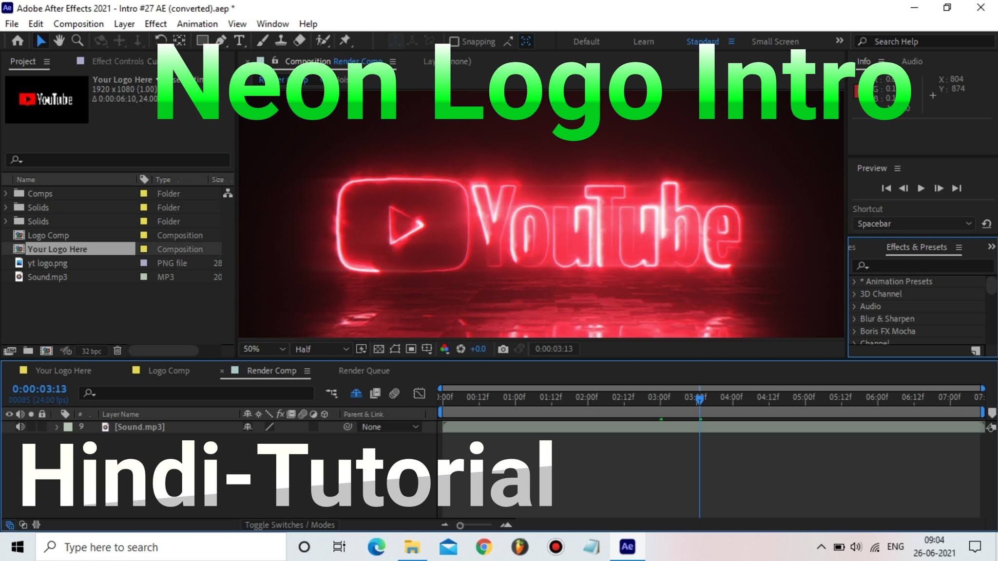
Task: Expand the Blur & Sharpen effects category
Action: click(x=854, y=319)
